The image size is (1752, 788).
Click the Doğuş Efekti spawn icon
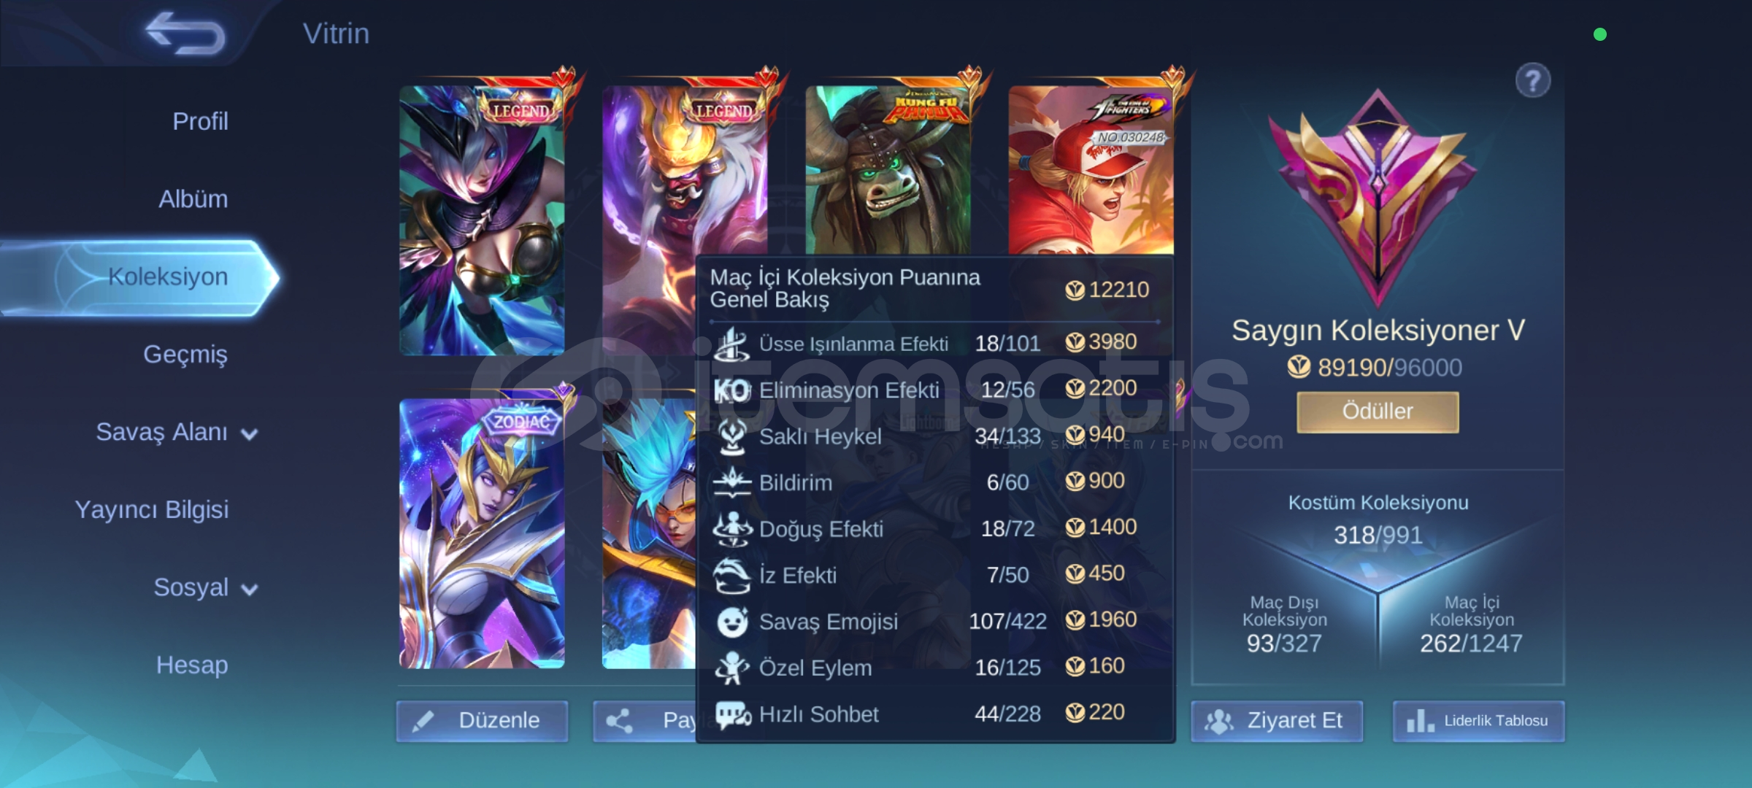[x=731, y=529]
